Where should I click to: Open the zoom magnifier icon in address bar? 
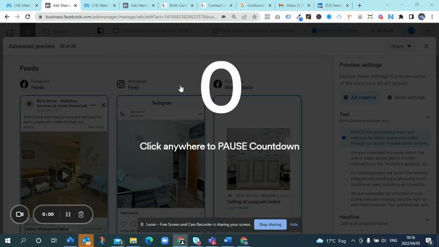pos(234,17)
